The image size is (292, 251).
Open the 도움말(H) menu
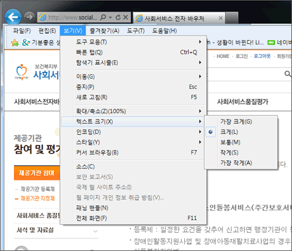click(165, 31)
